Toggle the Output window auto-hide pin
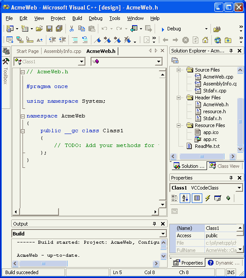 click(154, 224)
